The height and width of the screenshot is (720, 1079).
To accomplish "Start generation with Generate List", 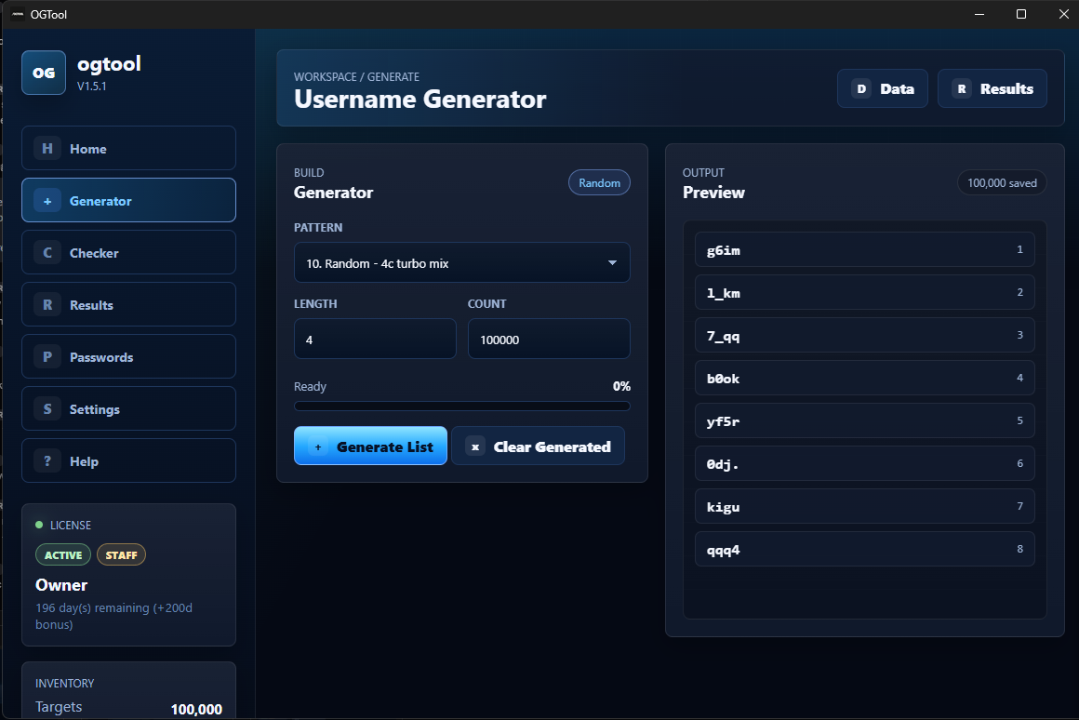I will pyautogui.click(x=370, y=446).
